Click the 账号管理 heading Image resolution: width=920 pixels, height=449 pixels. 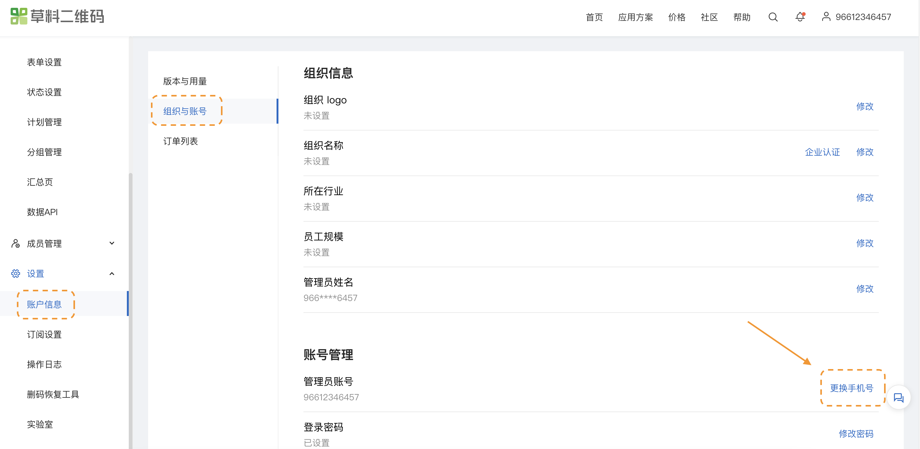tap(328, 355)
